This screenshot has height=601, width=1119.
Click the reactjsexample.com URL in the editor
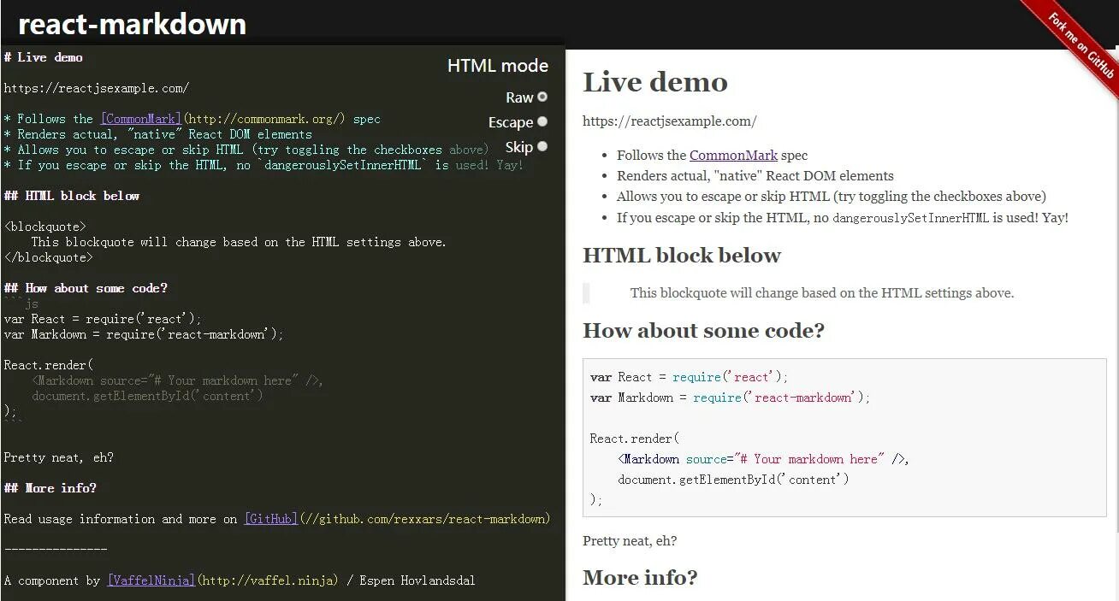point(97,88)
